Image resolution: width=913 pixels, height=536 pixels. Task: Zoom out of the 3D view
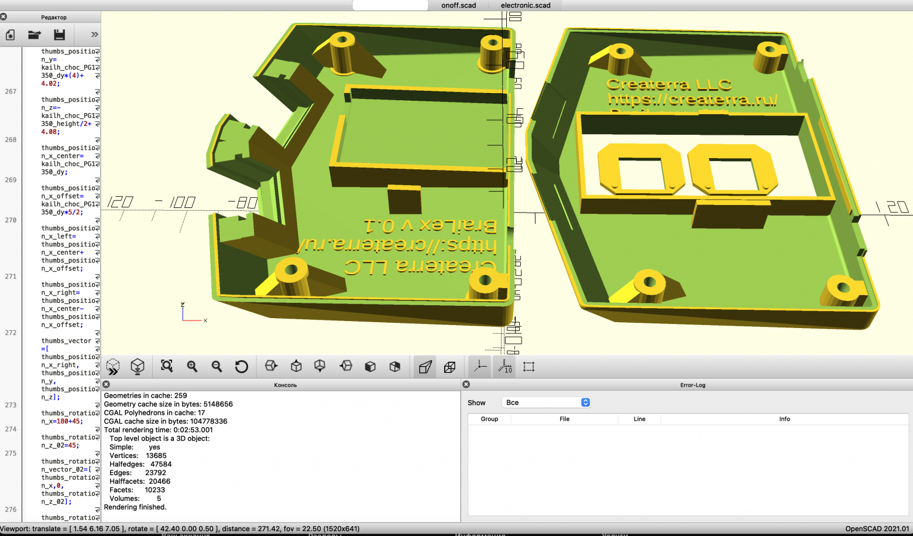tap(217, 366)
